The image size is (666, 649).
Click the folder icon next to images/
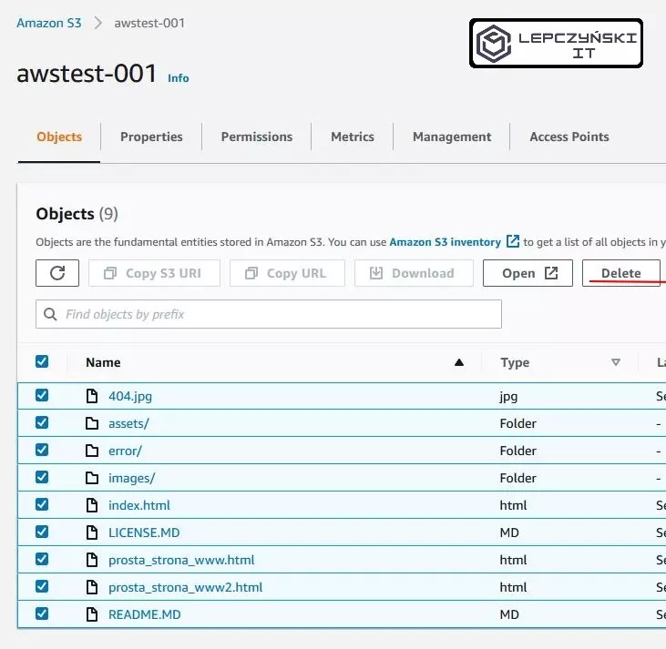click(92, 478)
